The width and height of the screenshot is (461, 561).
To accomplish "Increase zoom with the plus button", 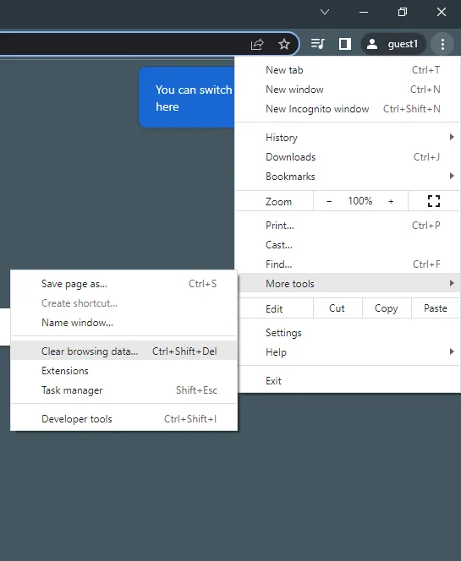I will click(x=391, y=201).
